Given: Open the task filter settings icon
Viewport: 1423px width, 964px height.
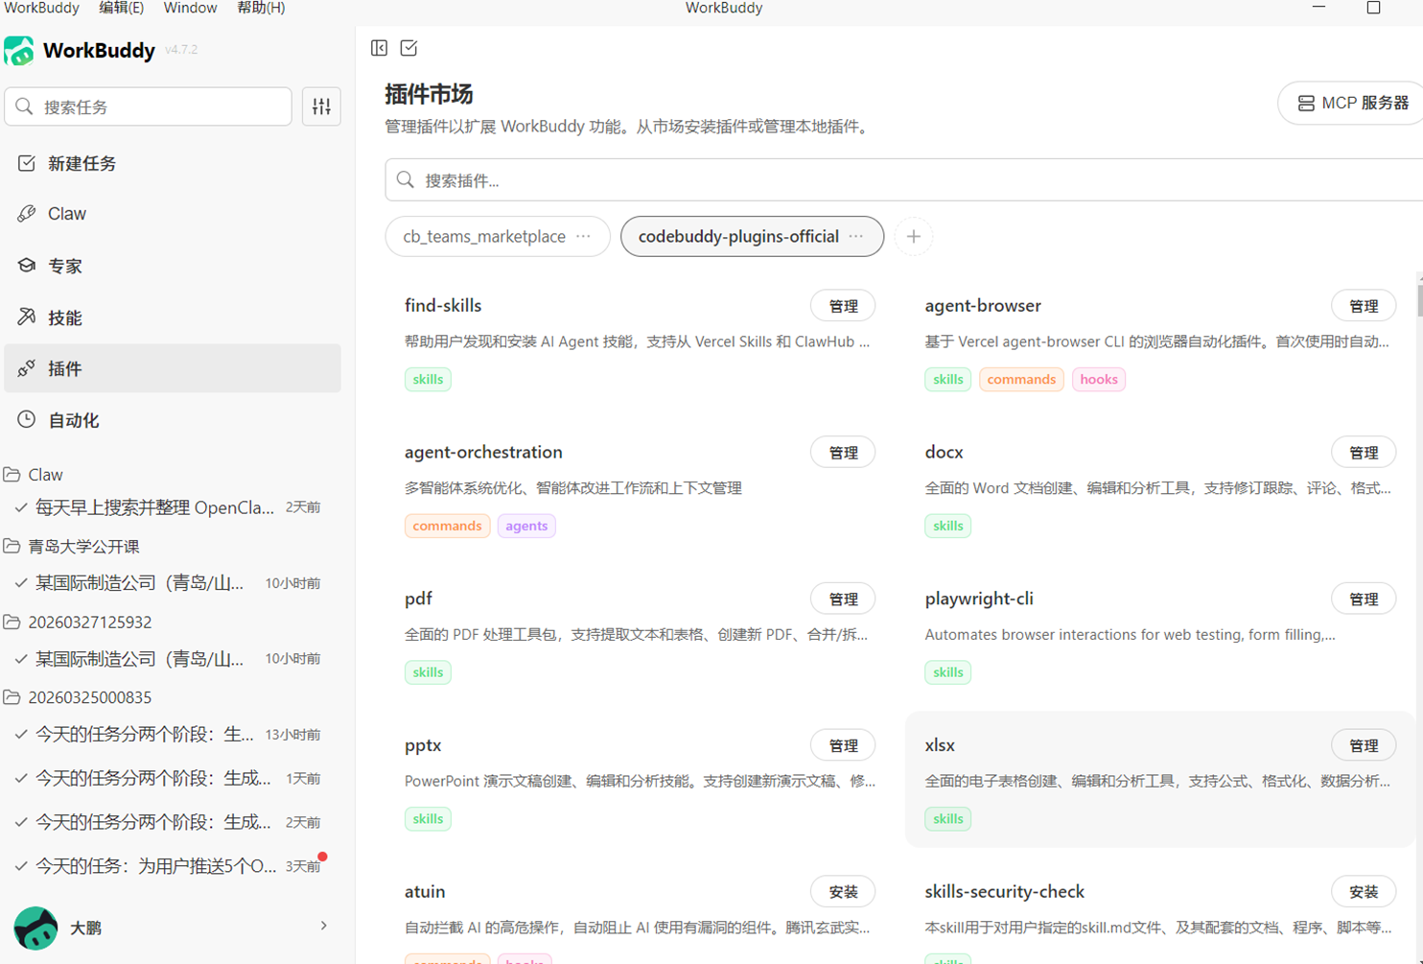Looking at the screenshot, I should tap(321, 106).
